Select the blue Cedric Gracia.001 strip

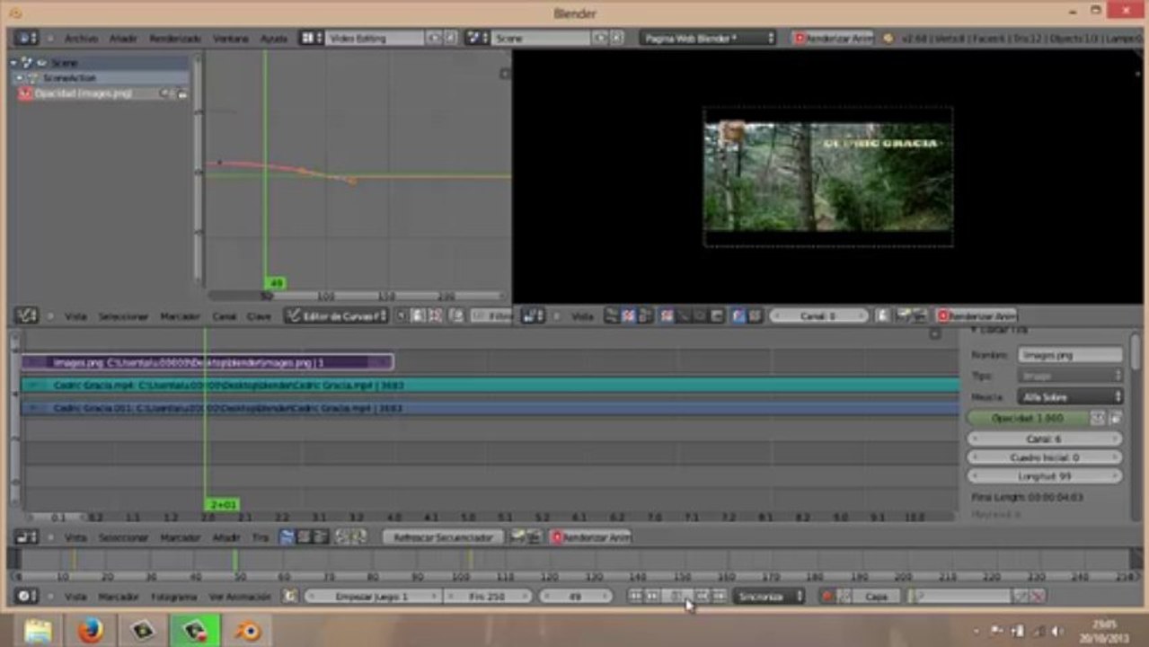(x=491, y=408)
